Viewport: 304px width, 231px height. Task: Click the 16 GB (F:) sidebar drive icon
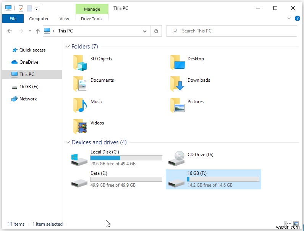click(x=15, y=88)
